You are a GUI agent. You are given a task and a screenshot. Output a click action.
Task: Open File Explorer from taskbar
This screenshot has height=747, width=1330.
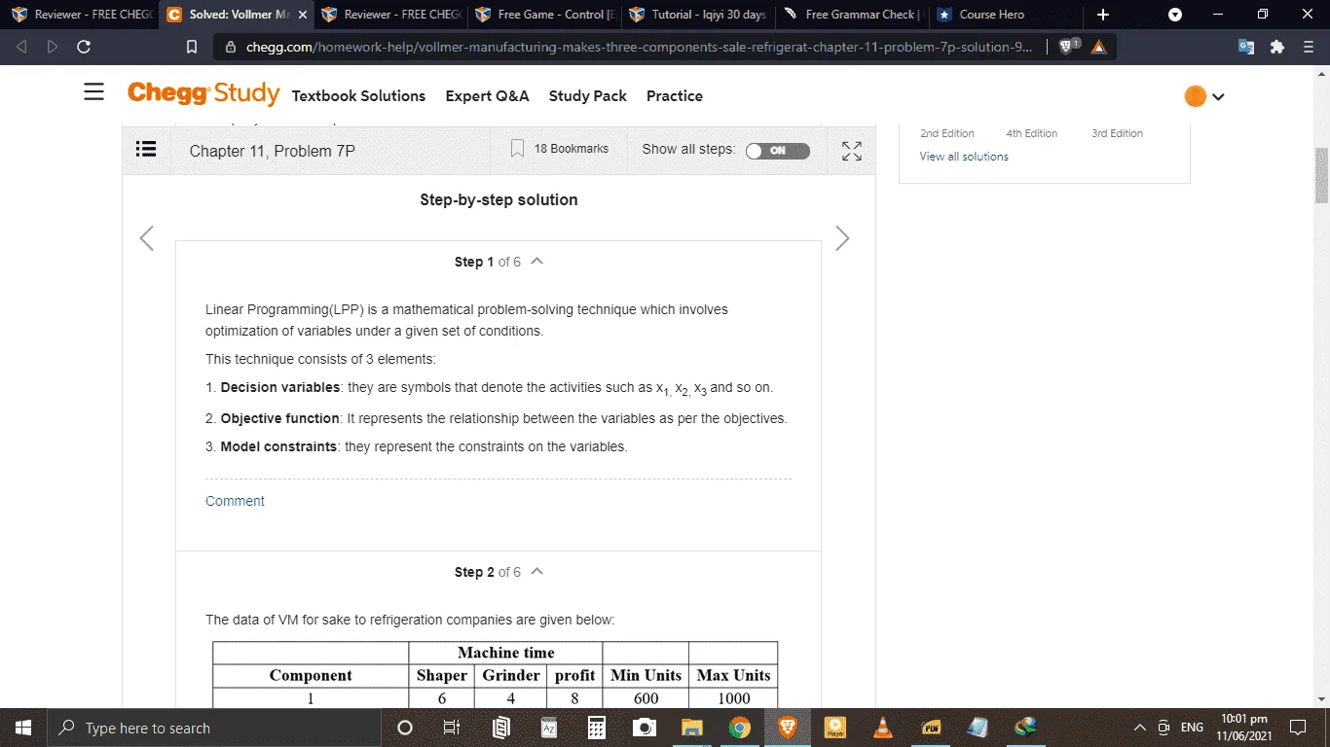[691, 728]
